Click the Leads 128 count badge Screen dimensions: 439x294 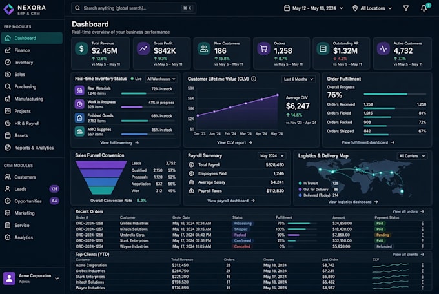pos(54,189)
